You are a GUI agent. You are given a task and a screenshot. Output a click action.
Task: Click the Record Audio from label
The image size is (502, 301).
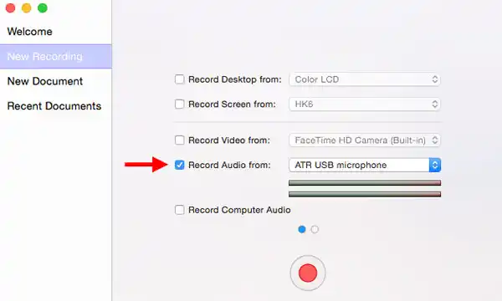point(229,165)
